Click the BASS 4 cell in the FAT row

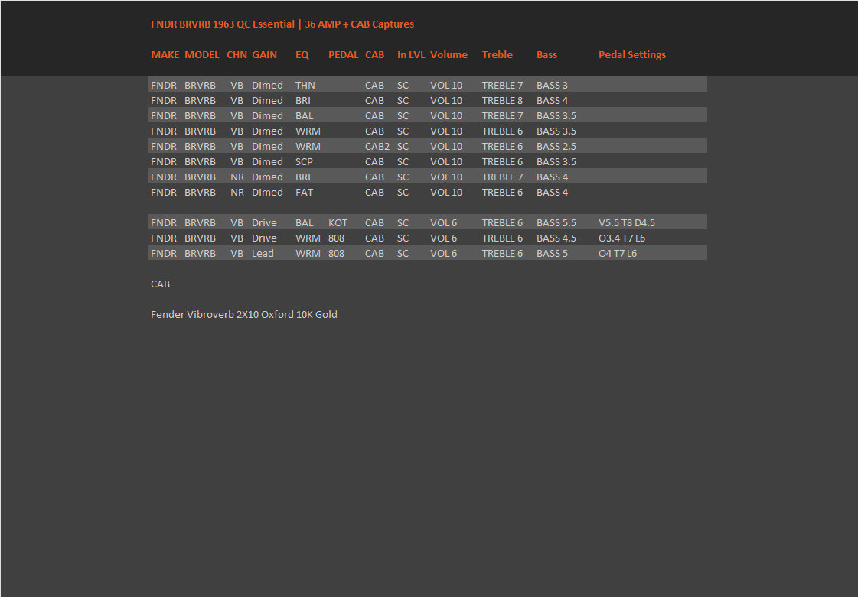[552, 193]
